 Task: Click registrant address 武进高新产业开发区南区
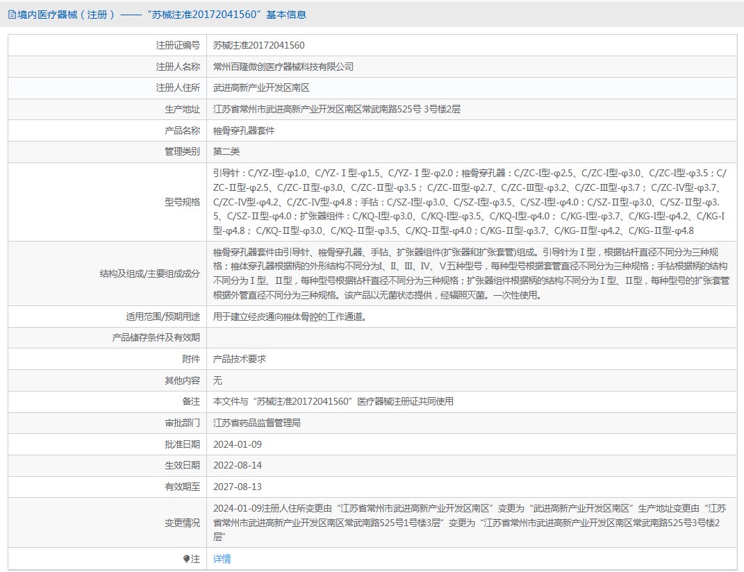pyautogui.click(x=261, y=87)
